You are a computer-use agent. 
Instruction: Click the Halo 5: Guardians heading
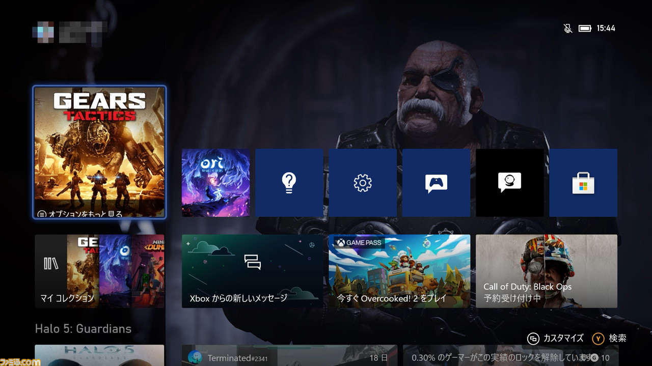(x=83, y=329)
